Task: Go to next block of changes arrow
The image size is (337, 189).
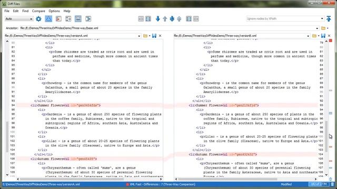Action: [x=158, y=19]
